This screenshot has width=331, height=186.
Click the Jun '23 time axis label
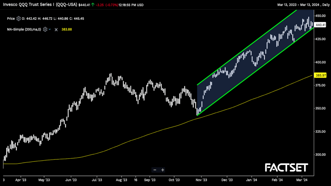(x=71, y=180)
